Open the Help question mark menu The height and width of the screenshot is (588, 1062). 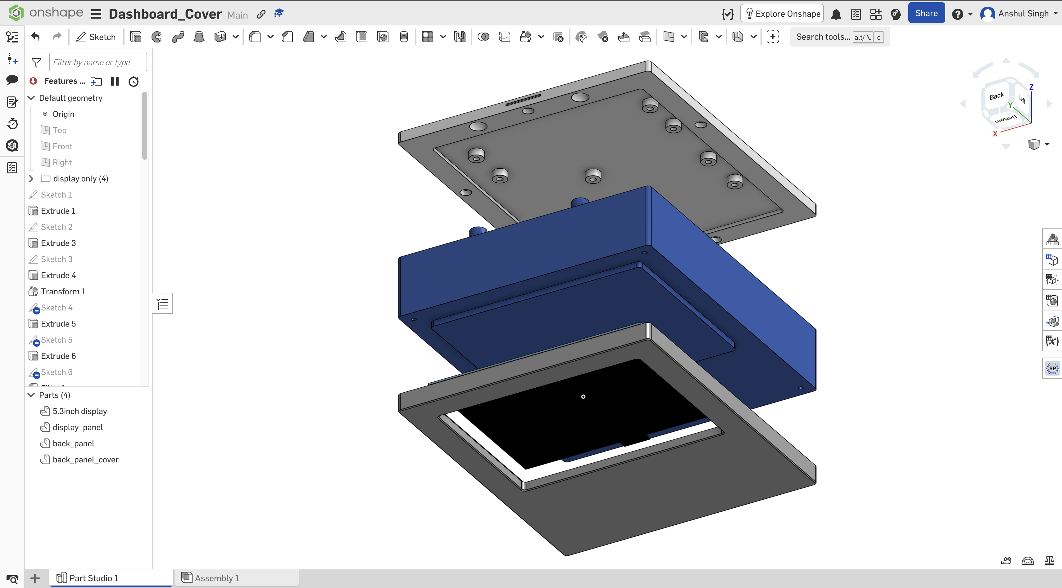coord(962,14)
